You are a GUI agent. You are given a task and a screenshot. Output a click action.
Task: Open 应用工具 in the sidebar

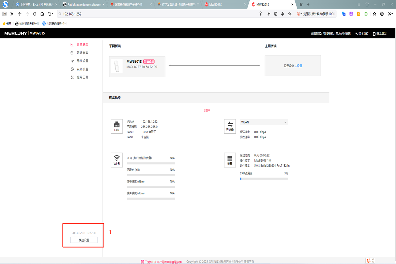(79, 77)
